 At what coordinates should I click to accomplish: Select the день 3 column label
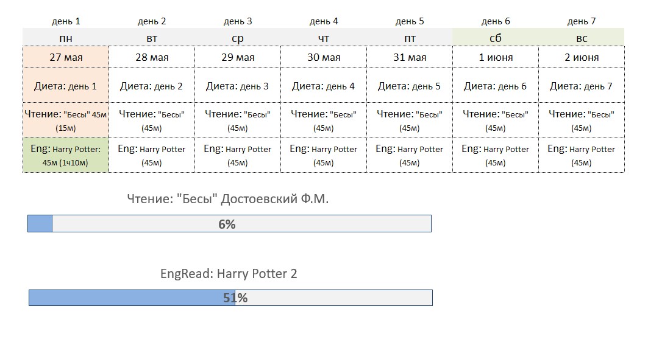238,21
